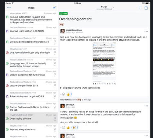
Task: Open more options for Sherlouk's first comment
Action: [x=146, y=106]
